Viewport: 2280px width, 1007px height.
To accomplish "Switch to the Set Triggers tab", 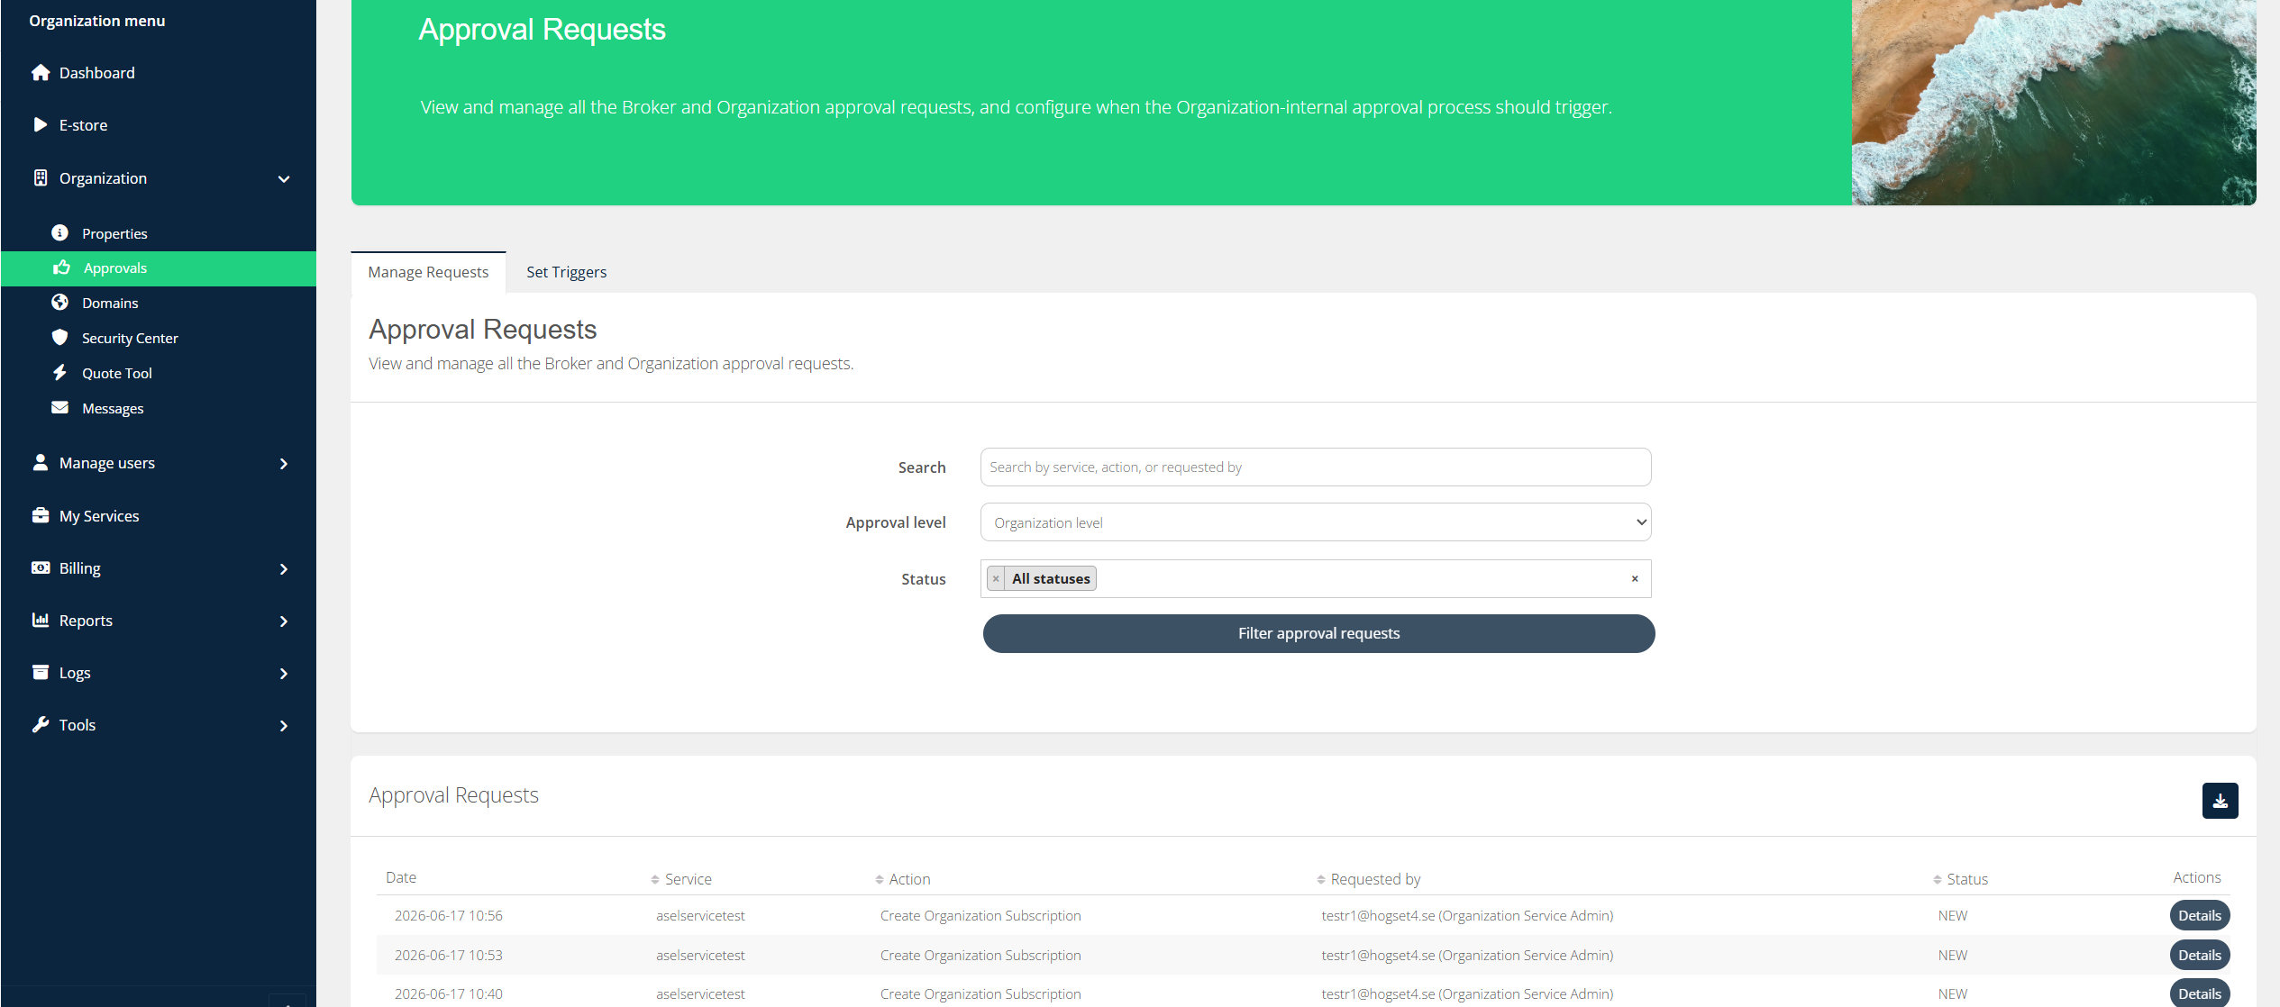I will [566, 272].
